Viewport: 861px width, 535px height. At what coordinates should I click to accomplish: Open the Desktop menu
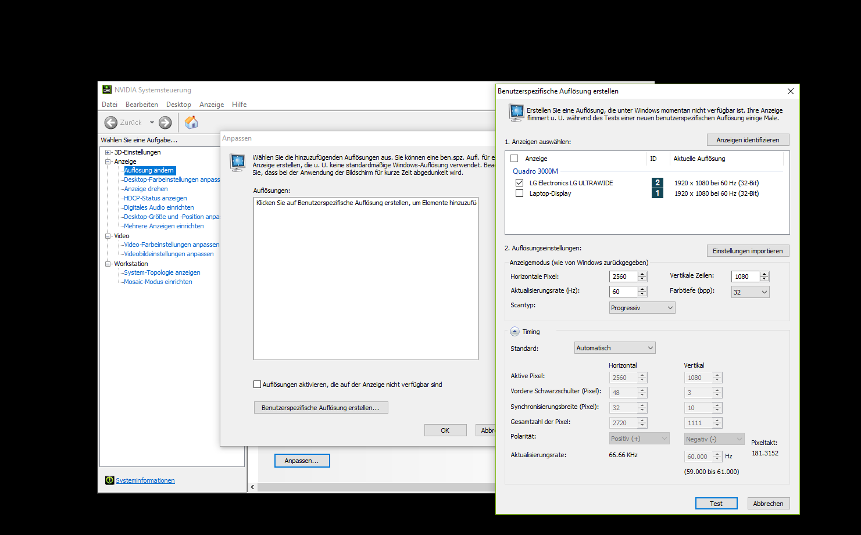point(178,105)
